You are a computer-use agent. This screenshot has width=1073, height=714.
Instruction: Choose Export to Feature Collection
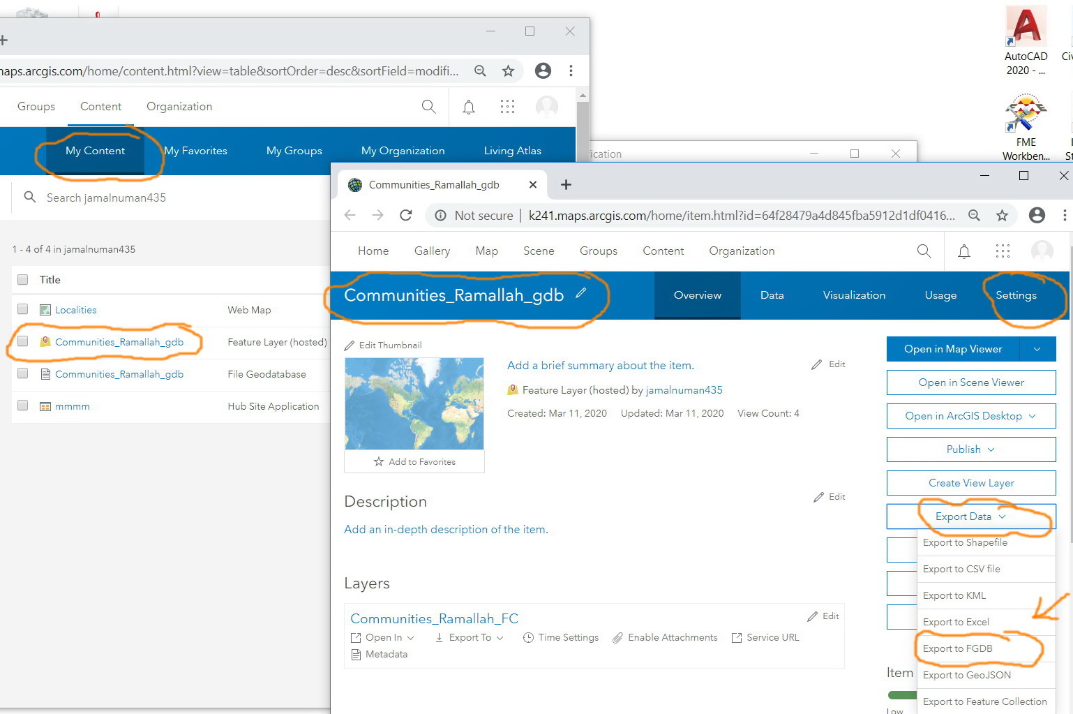click(986, 701)
